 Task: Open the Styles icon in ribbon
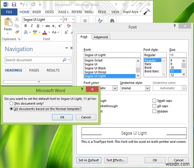coord(100,21)
